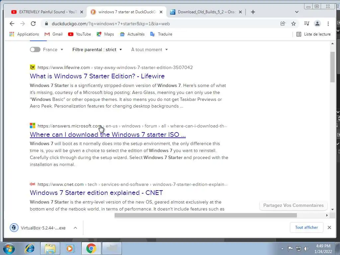
Task: Click the vertical scrollbar thumb
Action: pyautogui.click(x=332, y=67)
